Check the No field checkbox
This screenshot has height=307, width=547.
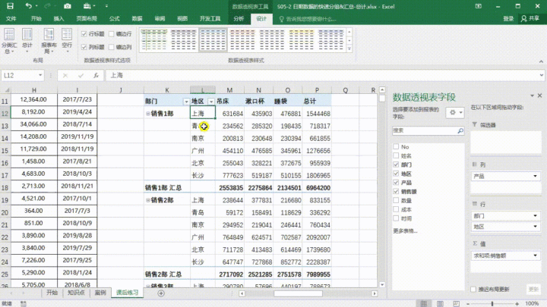[x=396, y=146]
